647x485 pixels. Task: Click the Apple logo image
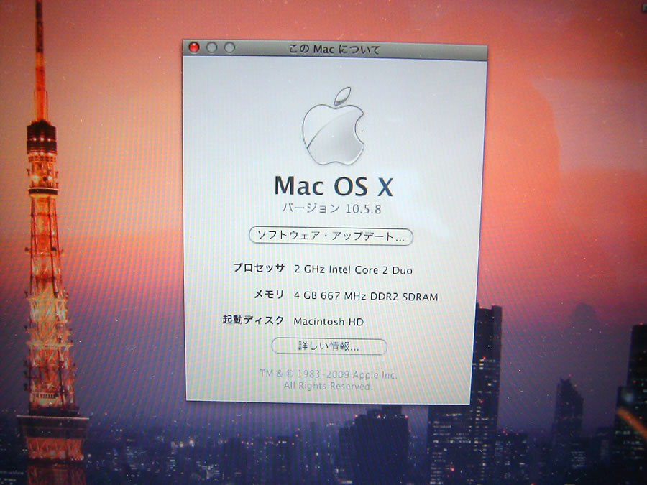point(334,126)
